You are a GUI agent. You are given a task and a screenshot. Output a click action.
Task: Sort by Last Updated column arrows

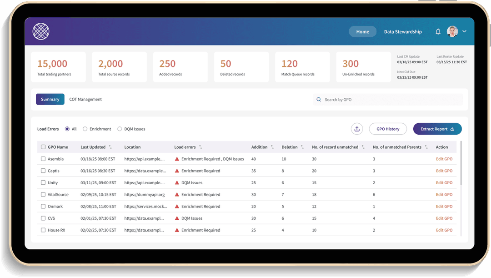pos(110,147)
